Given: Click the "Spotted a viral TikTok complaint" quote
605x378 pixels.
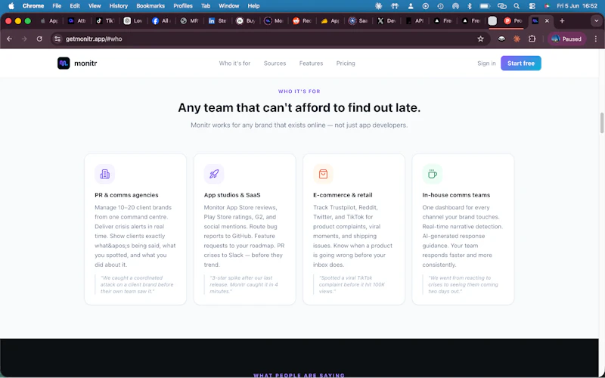Looking at the screenshot, I should (352, 285).
